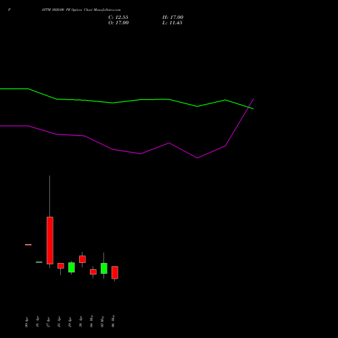Click the red candle above 04 May
This screenshot has width=338, height=338.
pos(93,272)
